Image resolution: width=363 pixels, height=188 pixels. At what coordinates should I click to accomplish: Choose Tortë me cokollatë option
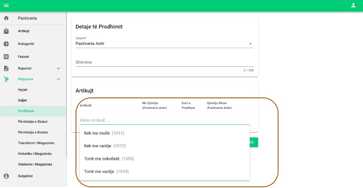(x=109, y=159)
